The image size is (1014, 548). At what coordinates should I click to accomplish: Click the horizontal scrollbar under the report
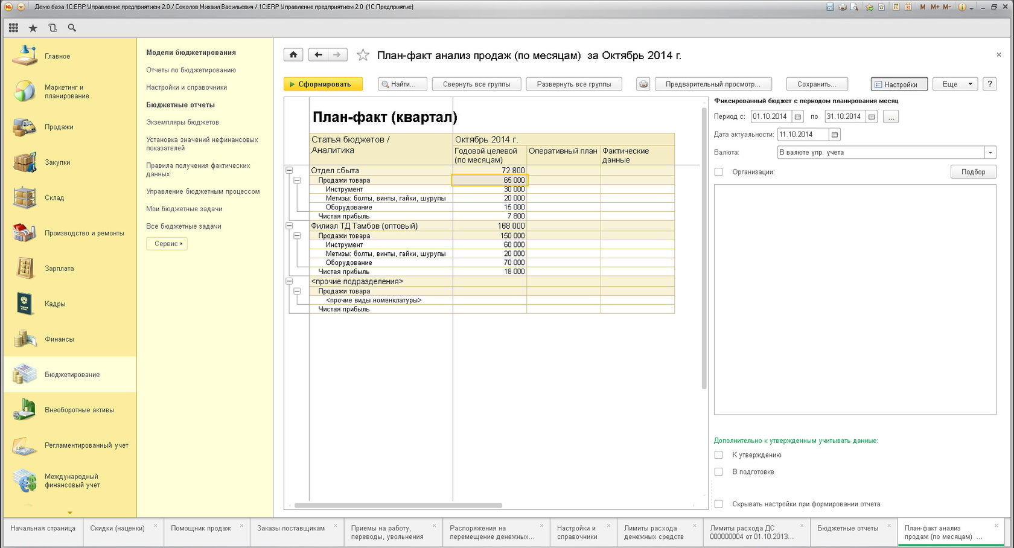[398, 506]
